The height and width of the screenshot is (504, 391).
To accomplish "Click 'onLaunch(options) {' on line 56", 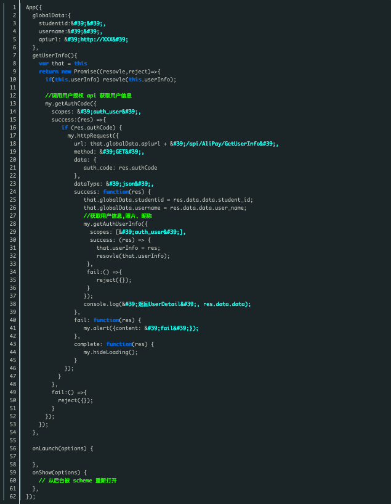I will click(63, 448).
